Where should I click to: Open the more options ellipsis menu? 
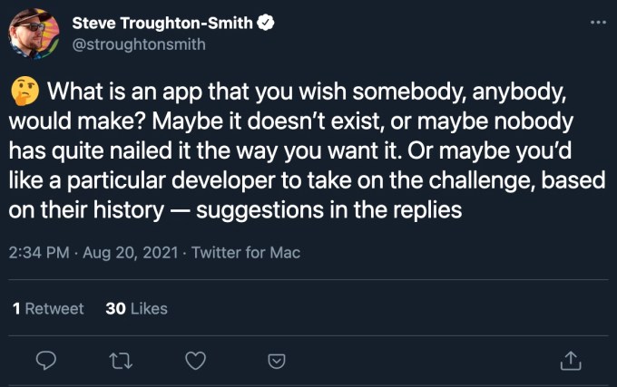(x=597, y=21)
